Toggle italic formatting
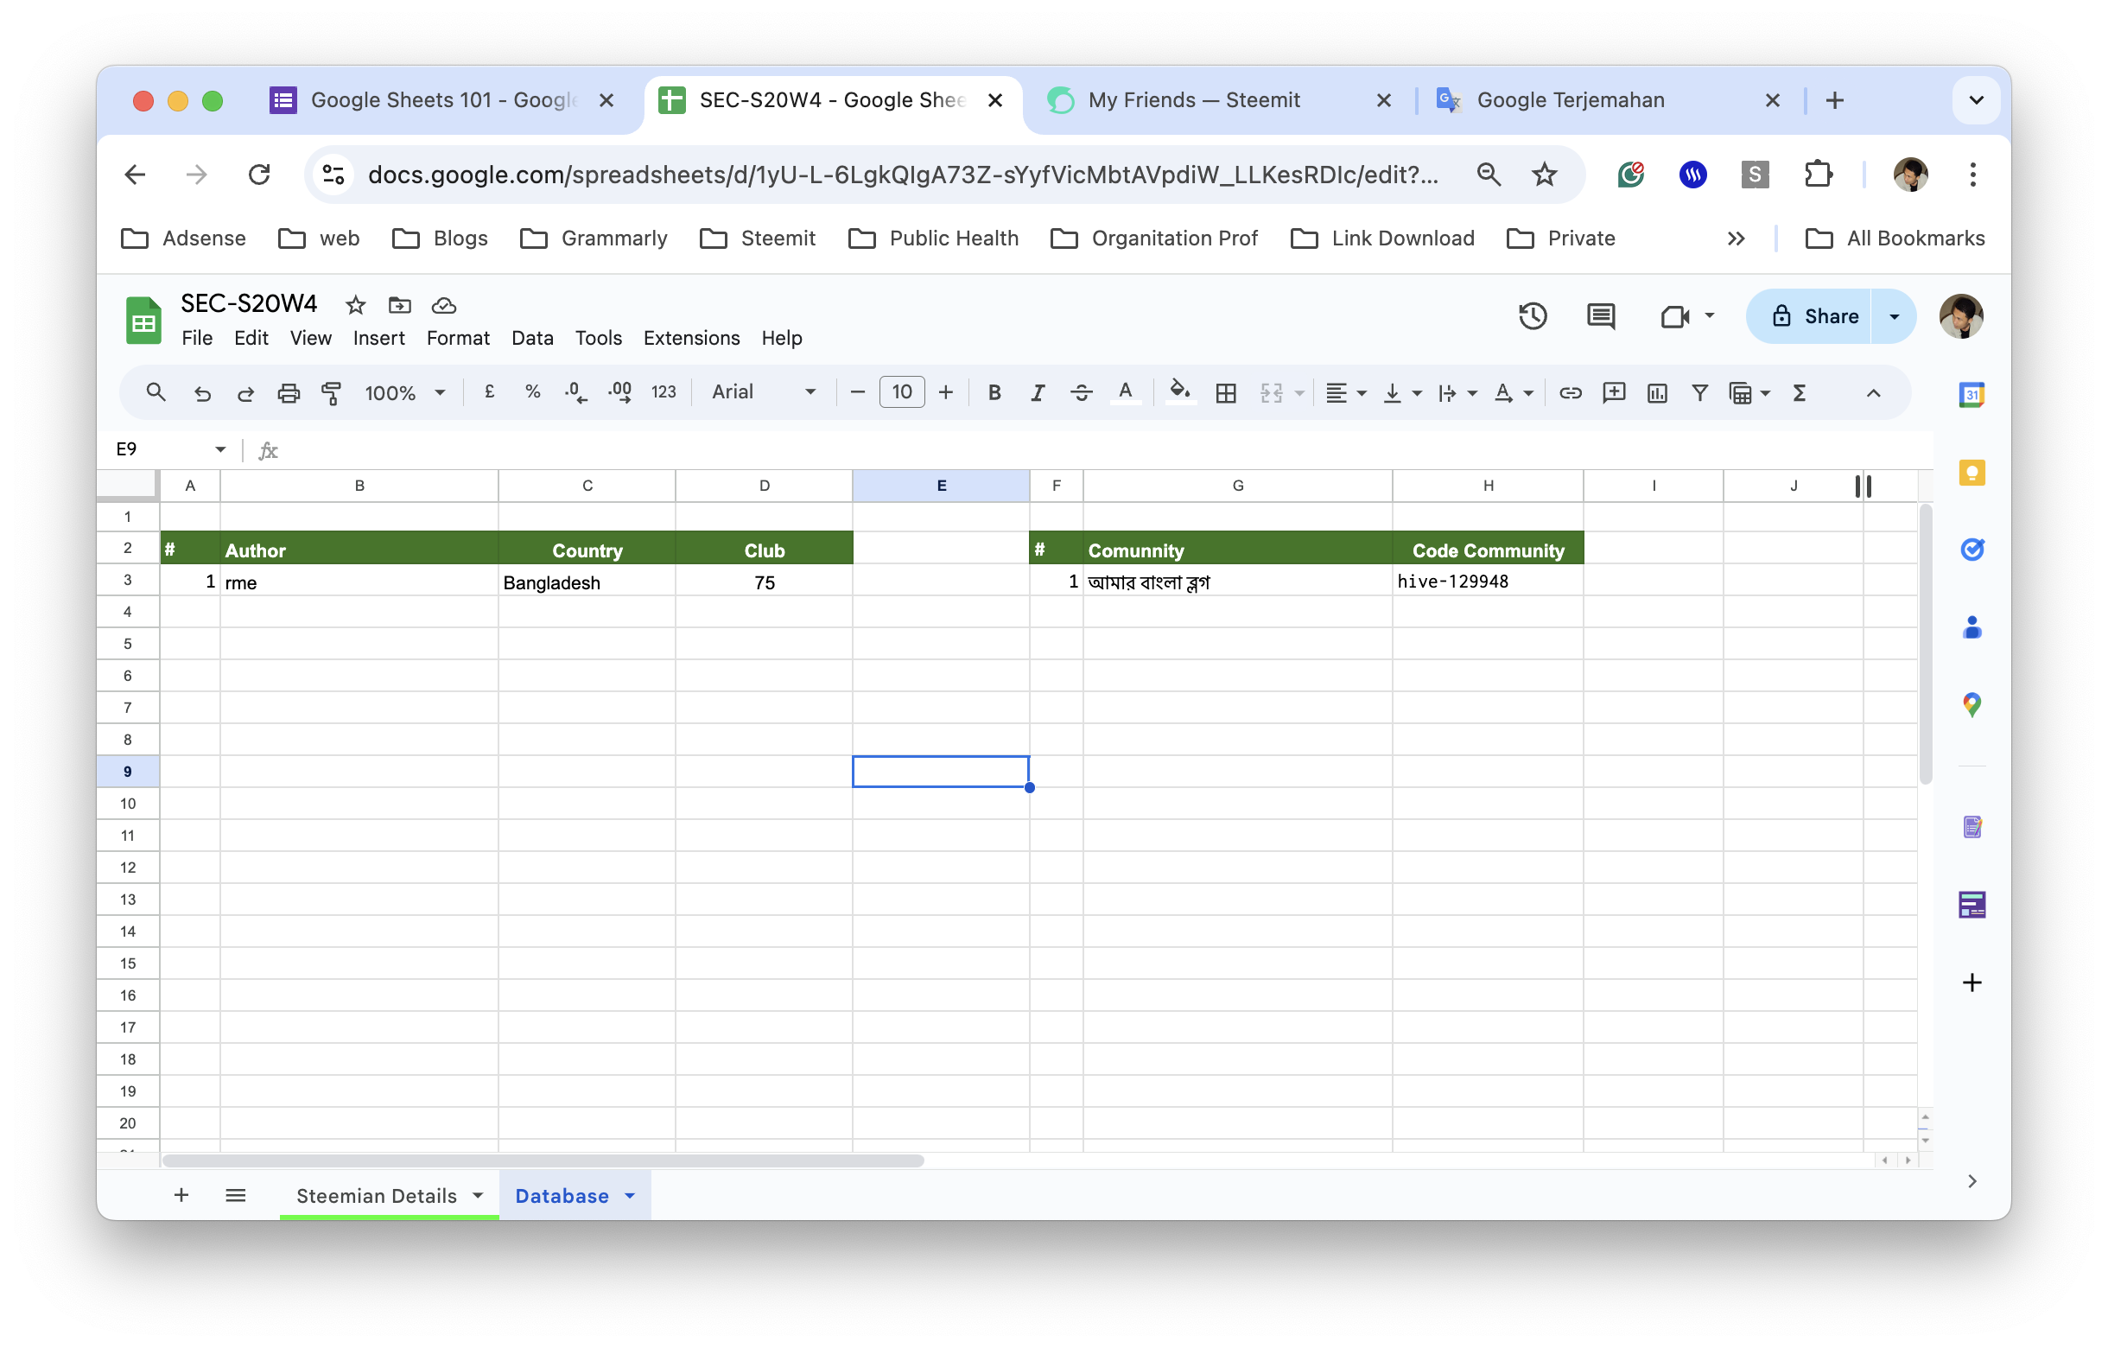The image size is (2108, 1348). (x=1038, y=393)
